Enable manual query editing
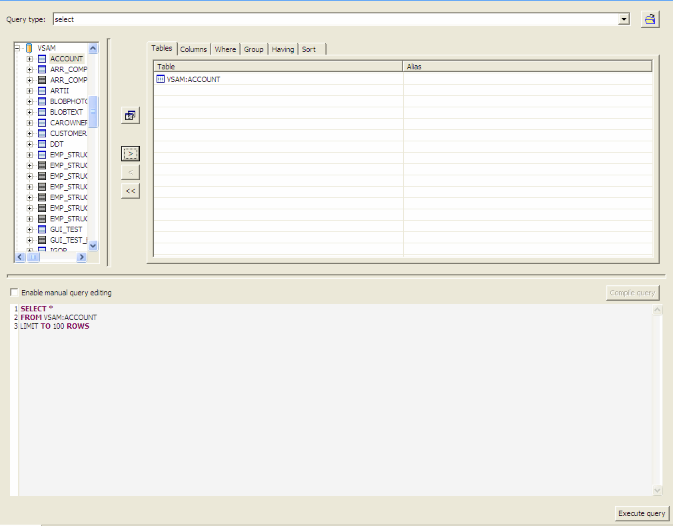 point(13,292)
